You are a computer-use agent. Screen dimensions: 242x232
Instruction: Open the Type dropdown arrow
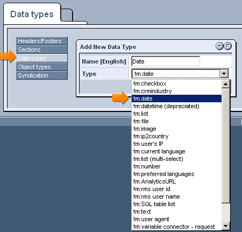click(224, 74)
